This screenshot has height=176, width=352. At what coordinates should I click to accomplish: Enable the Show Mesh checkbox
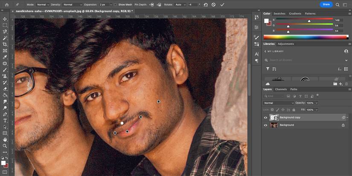pyautogui.click(x=116, y=4)
